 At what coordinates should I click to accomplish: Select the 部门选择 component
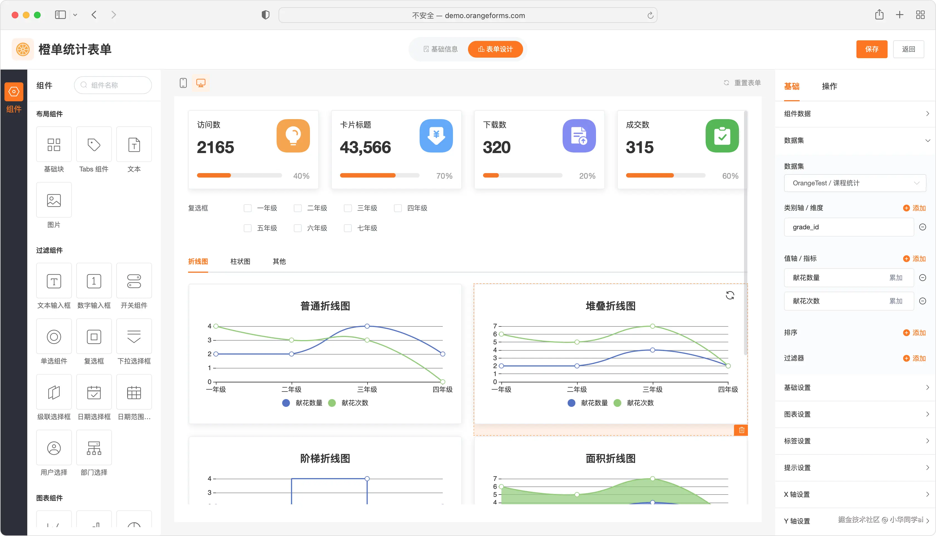94,448
